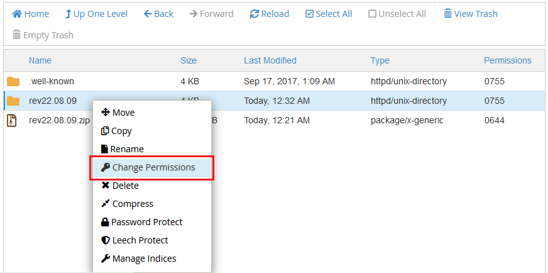Screen dimensions: 548x273
Task: Select the rev22.08.09.zip file icon
Action: coord(12,120)
